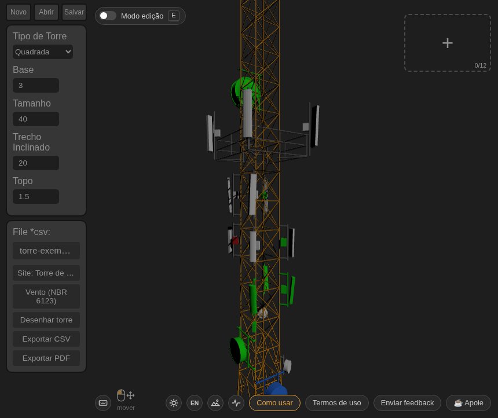Click the Abrir button

click(46, 12)
